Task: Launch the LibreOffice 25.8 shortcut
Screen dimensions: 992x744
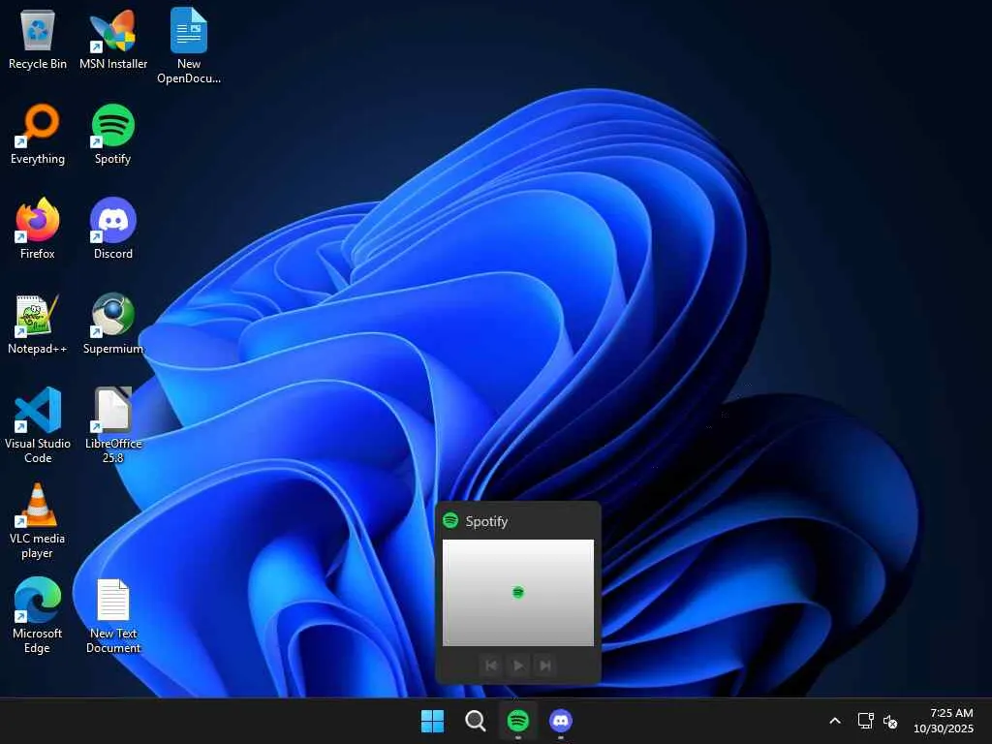Action: click(x=113, y=425)
